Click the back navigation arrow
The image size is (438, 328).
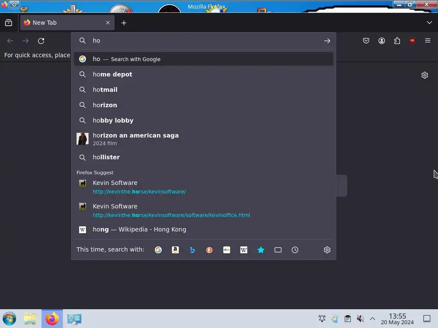10,41
